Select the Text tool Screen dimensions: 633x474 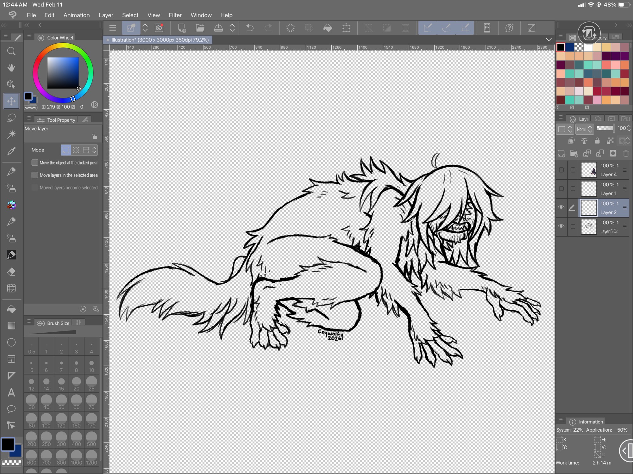point(11,392)
